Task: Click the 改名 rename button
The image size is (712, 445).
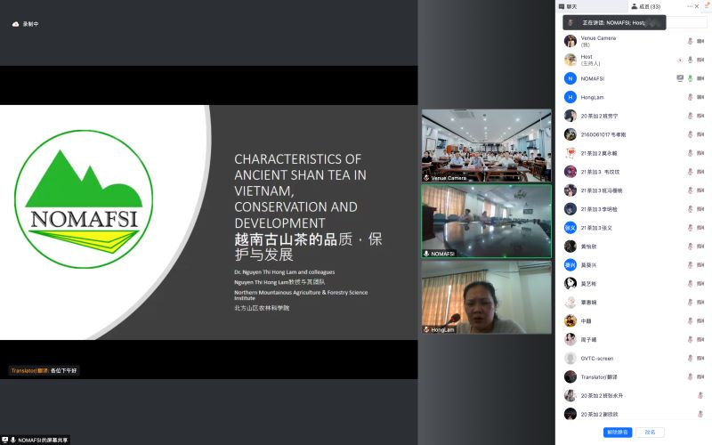Action: (x=650, y=433)
